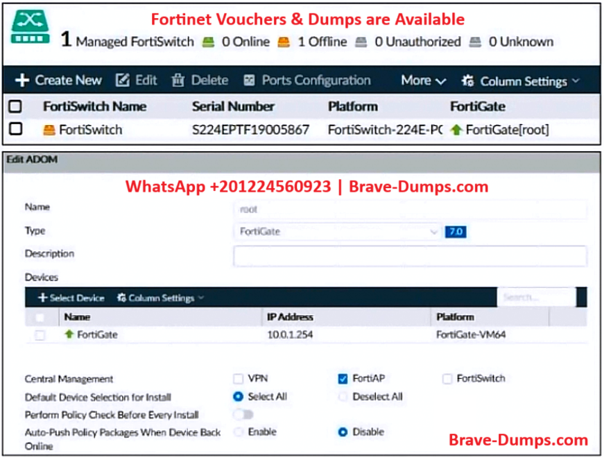Sort by the Platform column in FortiSwitch table
This screenshot has height=458, width=604.
[352, 106]
